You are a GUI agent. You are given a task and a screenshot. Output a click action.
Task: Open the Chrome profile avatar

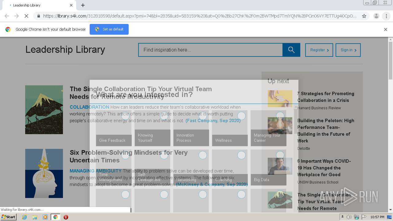pos(376,16)
